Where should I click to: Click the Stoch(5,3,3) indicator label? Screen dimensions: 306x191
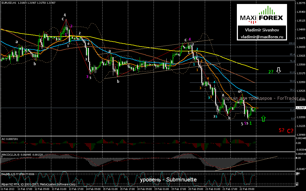[18, 174]
